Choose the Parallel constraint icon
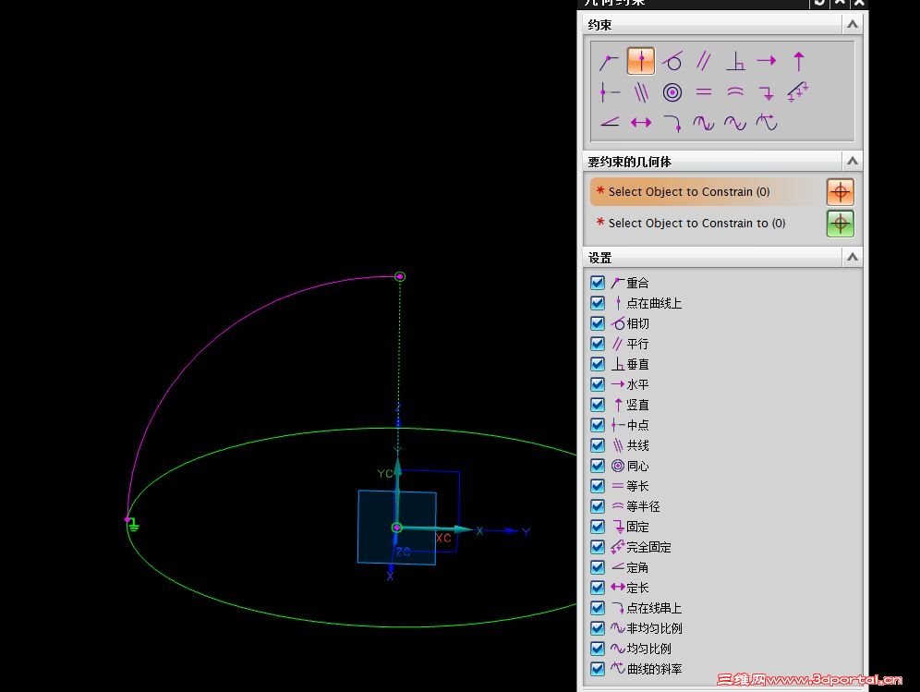 (x=704, y=61)
